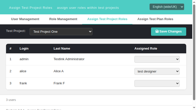Screen dimensions: 196x110
Task: Select the Assign Test Project Roles tab
Action: pos(107,19)
